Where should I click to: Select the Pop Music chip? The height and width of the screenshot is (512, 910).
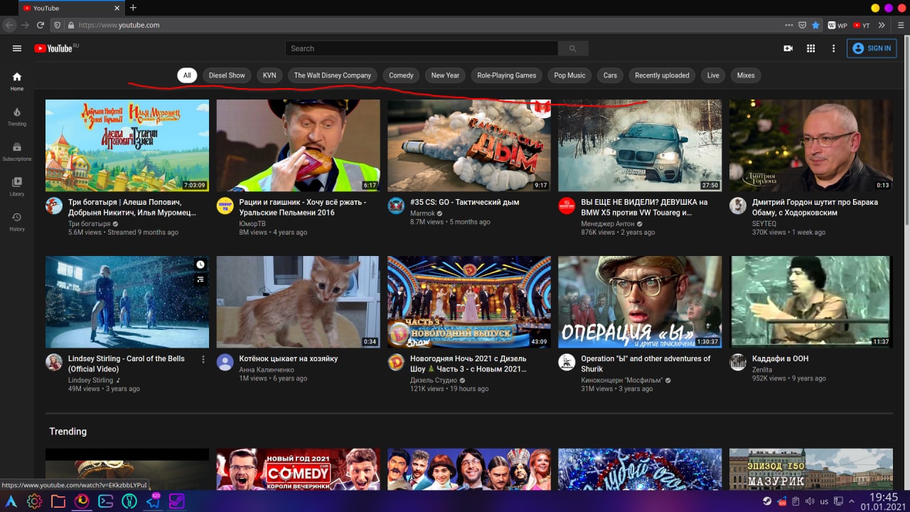click(x=570, y=75)
